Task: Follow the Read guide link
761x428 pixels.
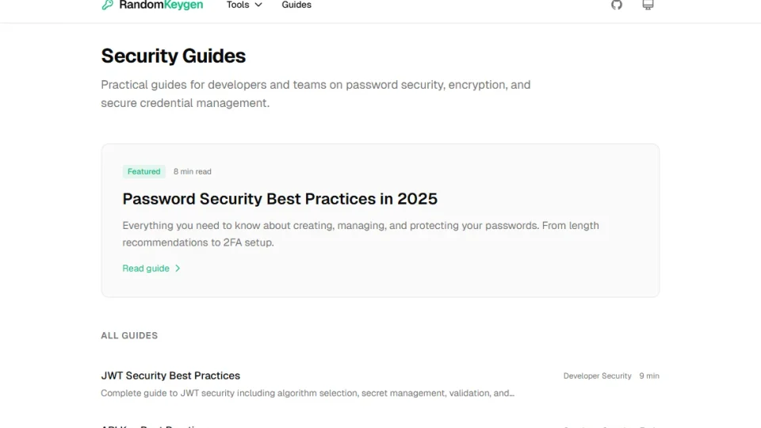Action: pos(146,269)
